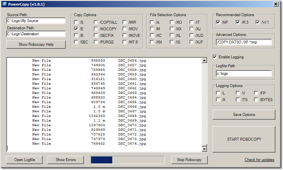Click the Logfile Path input box

click(244, 73)
